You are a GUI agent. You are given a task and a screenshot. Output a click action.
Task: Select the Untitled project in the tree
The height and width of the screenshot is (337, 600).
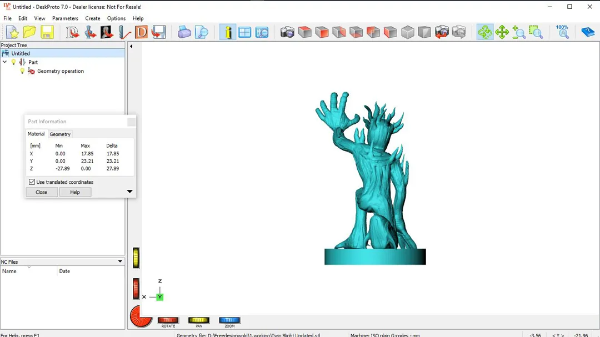click(x=62, y=53)
